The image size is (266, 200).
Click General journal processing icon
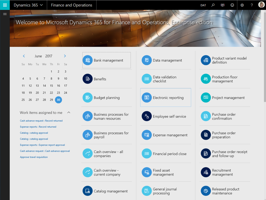click(x=147, y=191)
